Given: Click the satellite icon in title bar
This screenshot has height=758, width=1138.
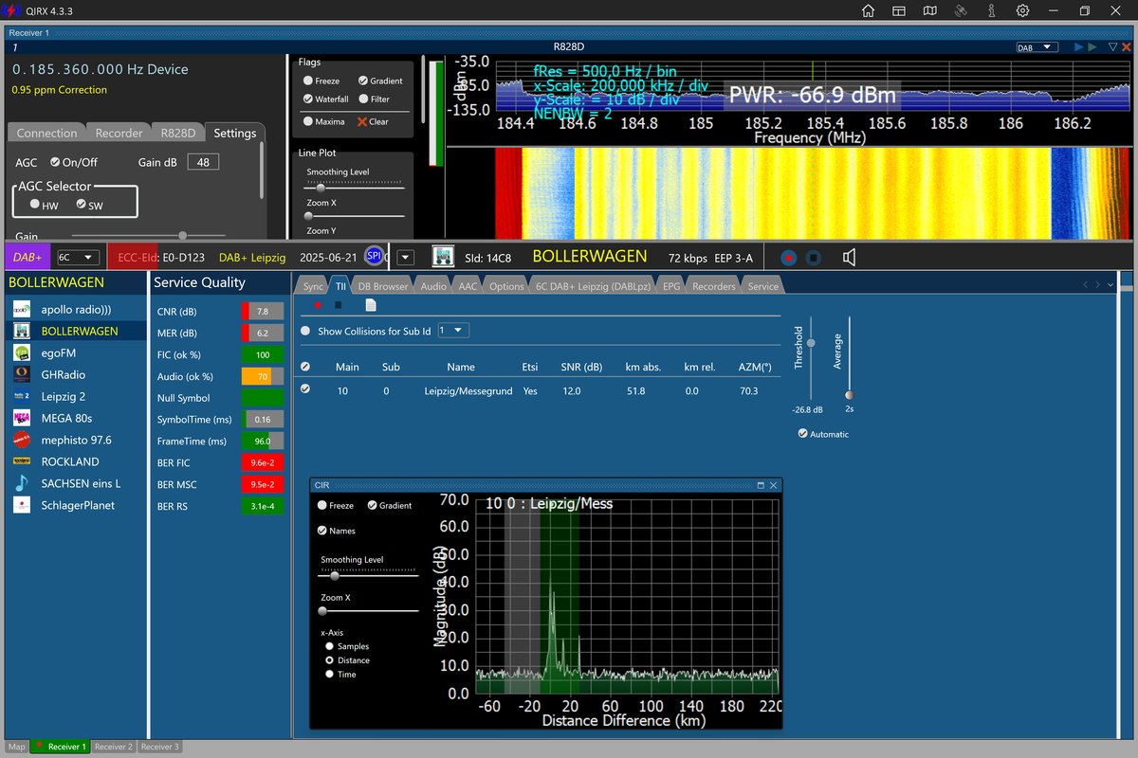Looking at the screenshot, I should coord(961,10).
